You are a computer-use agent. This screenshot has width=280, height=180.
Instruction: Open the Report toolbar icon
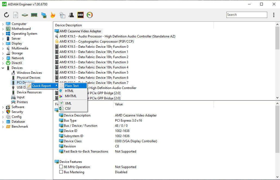pos(16,15)
